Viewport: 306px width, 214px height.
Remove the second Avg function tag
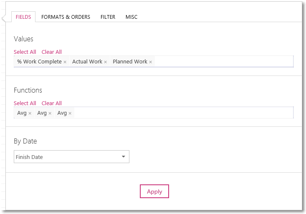pyautogui.click(x=50, y=113)
